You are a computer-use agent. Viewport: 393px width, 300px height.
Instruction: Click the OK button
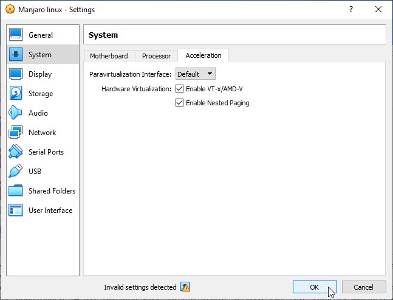(315, 287)
